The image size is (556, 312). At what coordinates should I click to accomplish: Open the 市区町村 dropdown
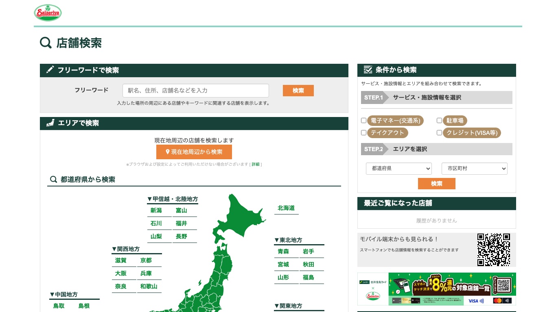(x=475, y=168)
